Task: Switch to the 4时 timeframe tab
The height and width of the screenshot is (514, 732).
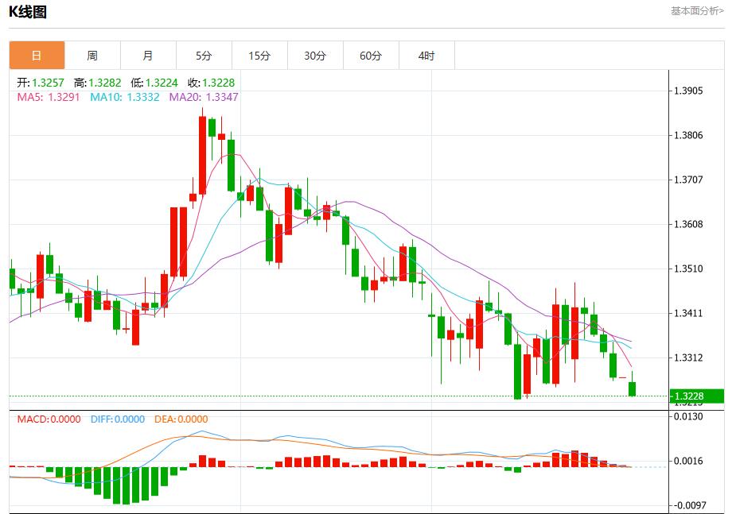Action: (426, 56)
